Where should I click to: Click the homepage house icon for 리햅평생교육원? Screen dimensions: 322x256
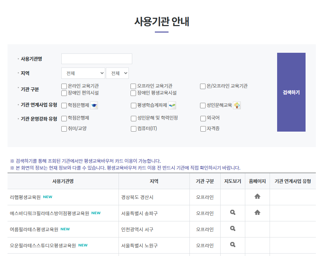click(x=257, y=197)
